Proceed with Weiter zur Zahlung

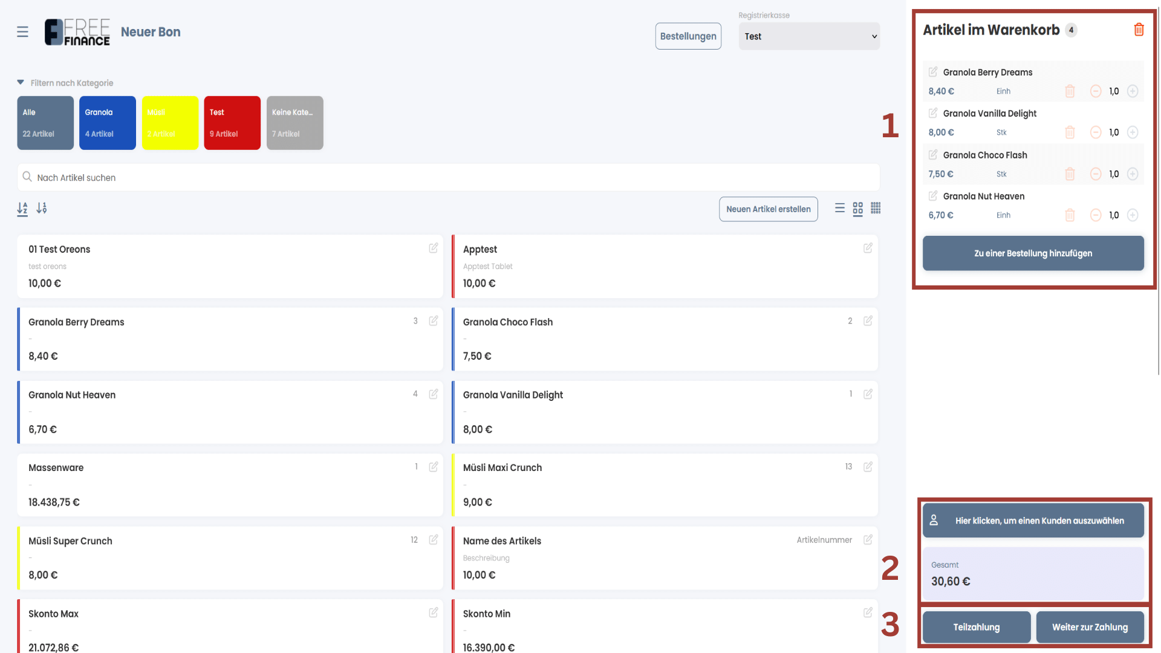[x=1090, y=627]
